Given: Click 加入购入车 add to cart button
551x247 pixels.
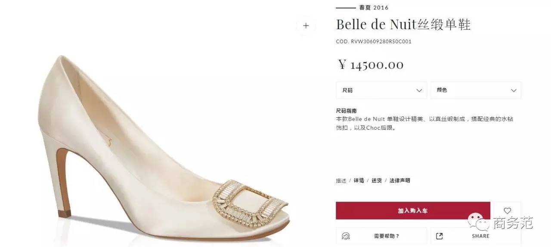Looking at the screenshot, I should (x=413, y=211).
